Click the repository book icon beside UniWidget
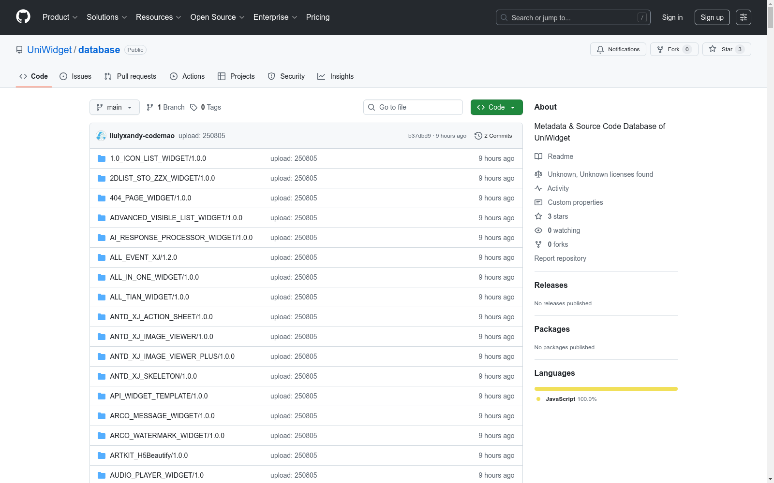 point(19,50)
